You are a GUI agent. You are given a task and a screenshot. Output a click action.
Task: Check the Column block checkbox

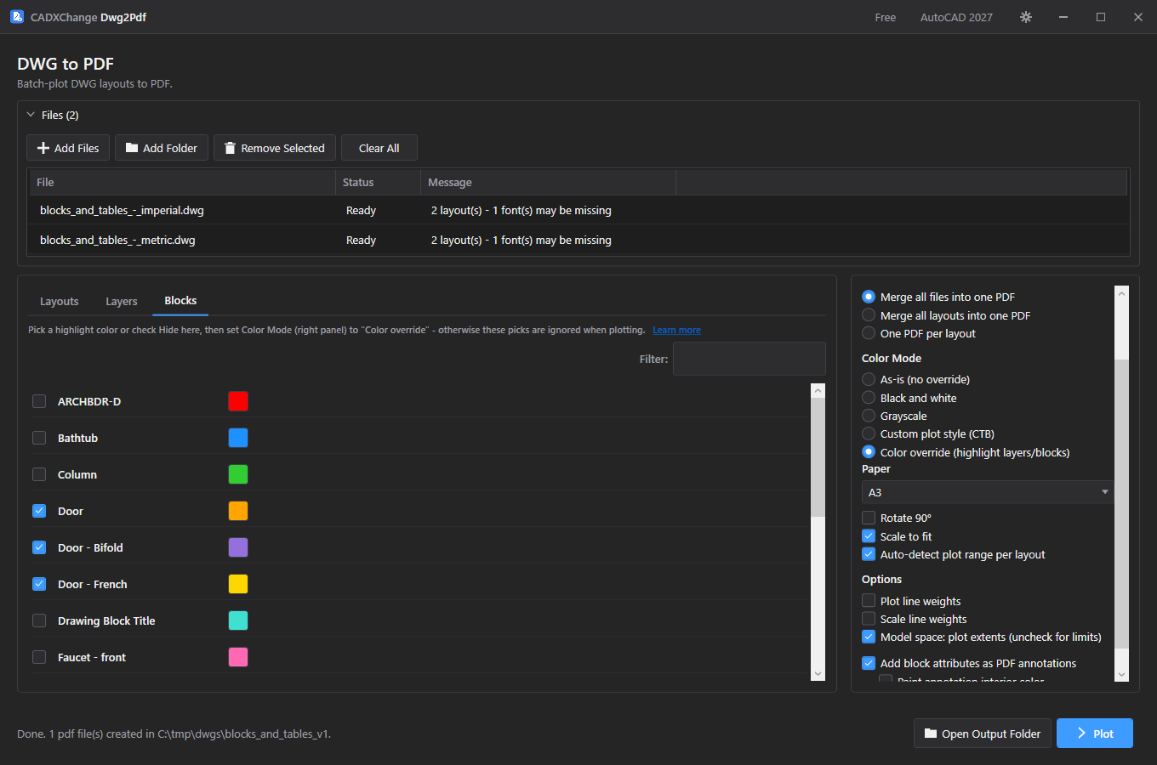tap(39, 474)
